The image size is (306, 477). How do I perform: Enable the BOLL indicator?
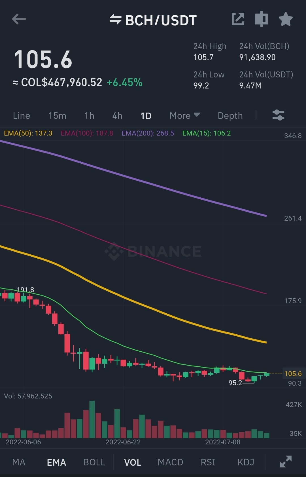[x=94, y=462]
